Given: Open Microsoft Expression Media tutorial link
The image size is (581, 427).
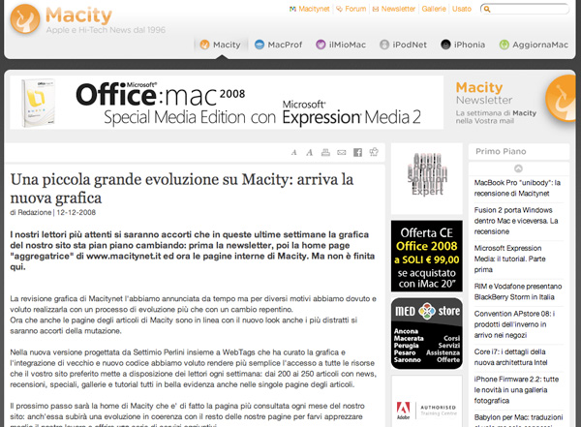Looking at the screenshot, I should coord(510,259).
